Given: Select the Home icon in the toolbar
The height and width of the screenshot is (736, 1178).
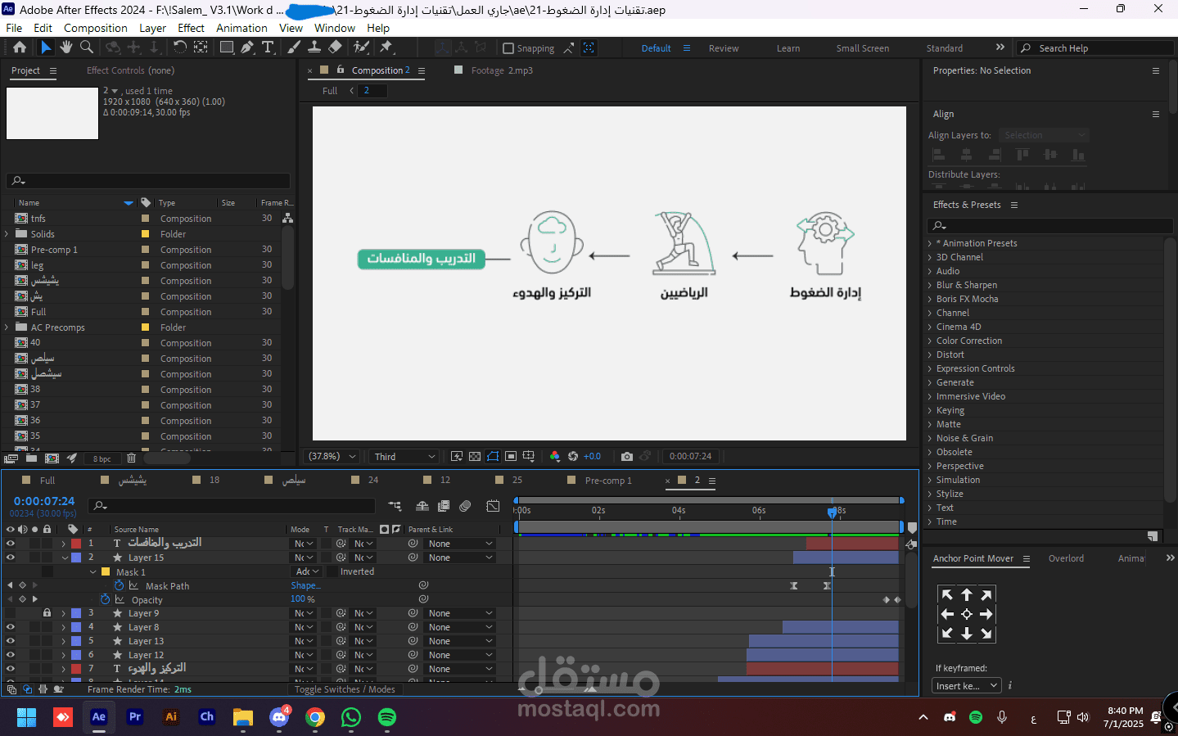Looking at the screenshot, I should [20, 47].
